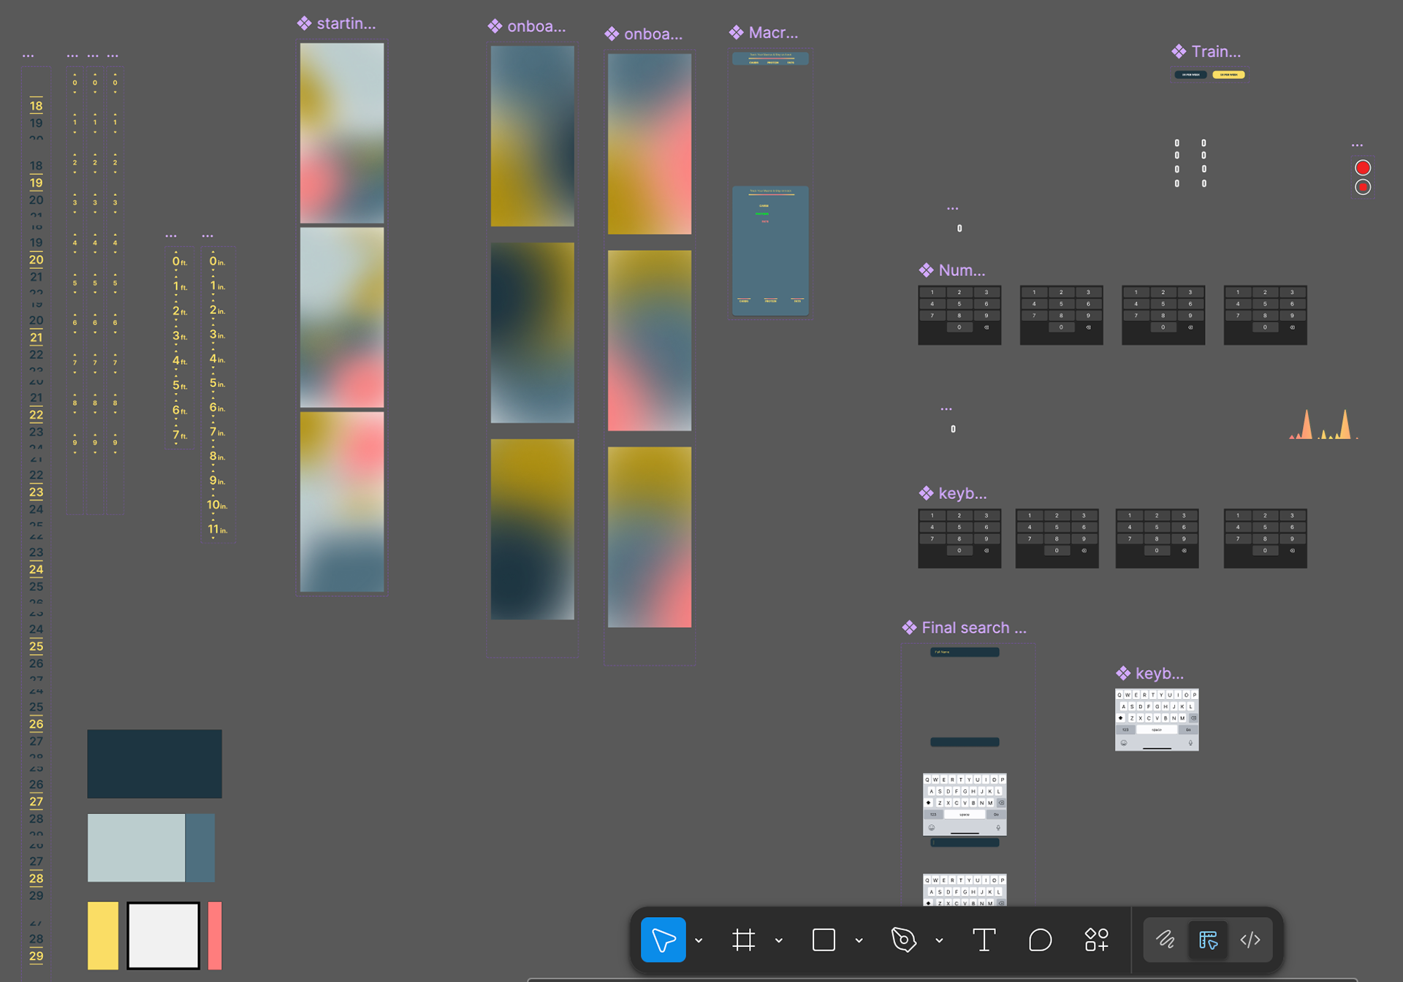Screen dimensions: 1403x982
Task: Switch to Draw mode
Action: (1165, 940)
